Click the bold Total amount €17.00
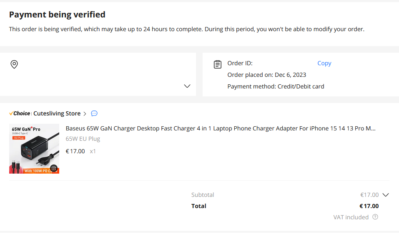 pos(369,206)
